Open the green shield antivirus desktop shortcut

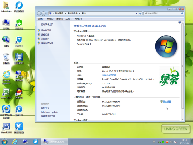click(x=19, y=25)
